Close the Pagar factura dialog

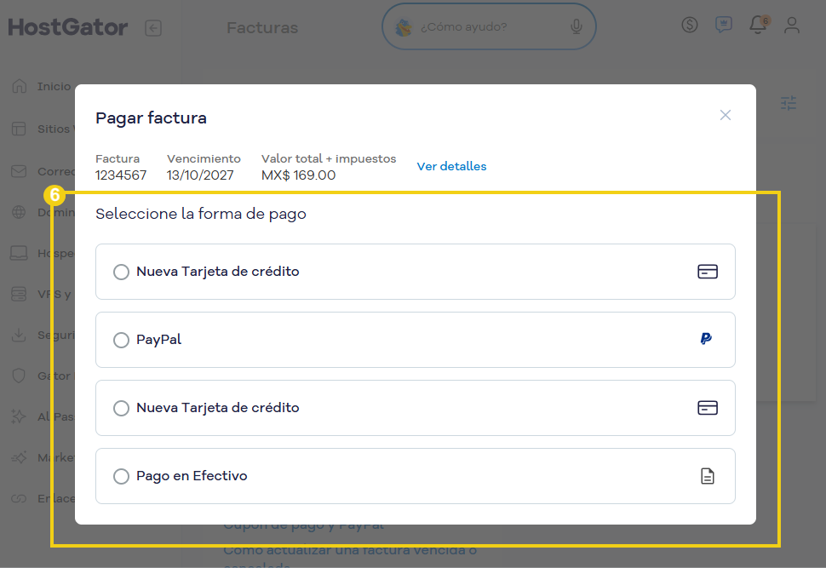[x=726, y=115]
